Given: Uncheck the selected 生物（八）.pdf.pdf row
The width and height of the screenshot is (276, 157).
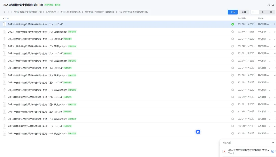Looking at the screenshot, I should (x=233, y=24).
